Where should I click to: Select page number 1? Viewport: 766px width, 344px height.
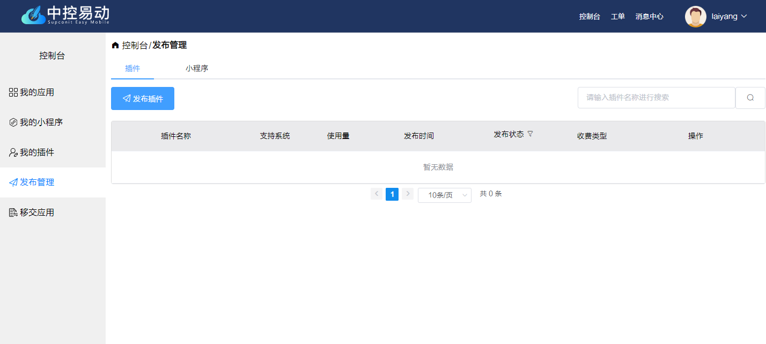[392, 194]
